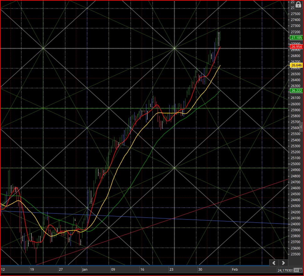Click the 12 date label on time axis

pos(3,269)
